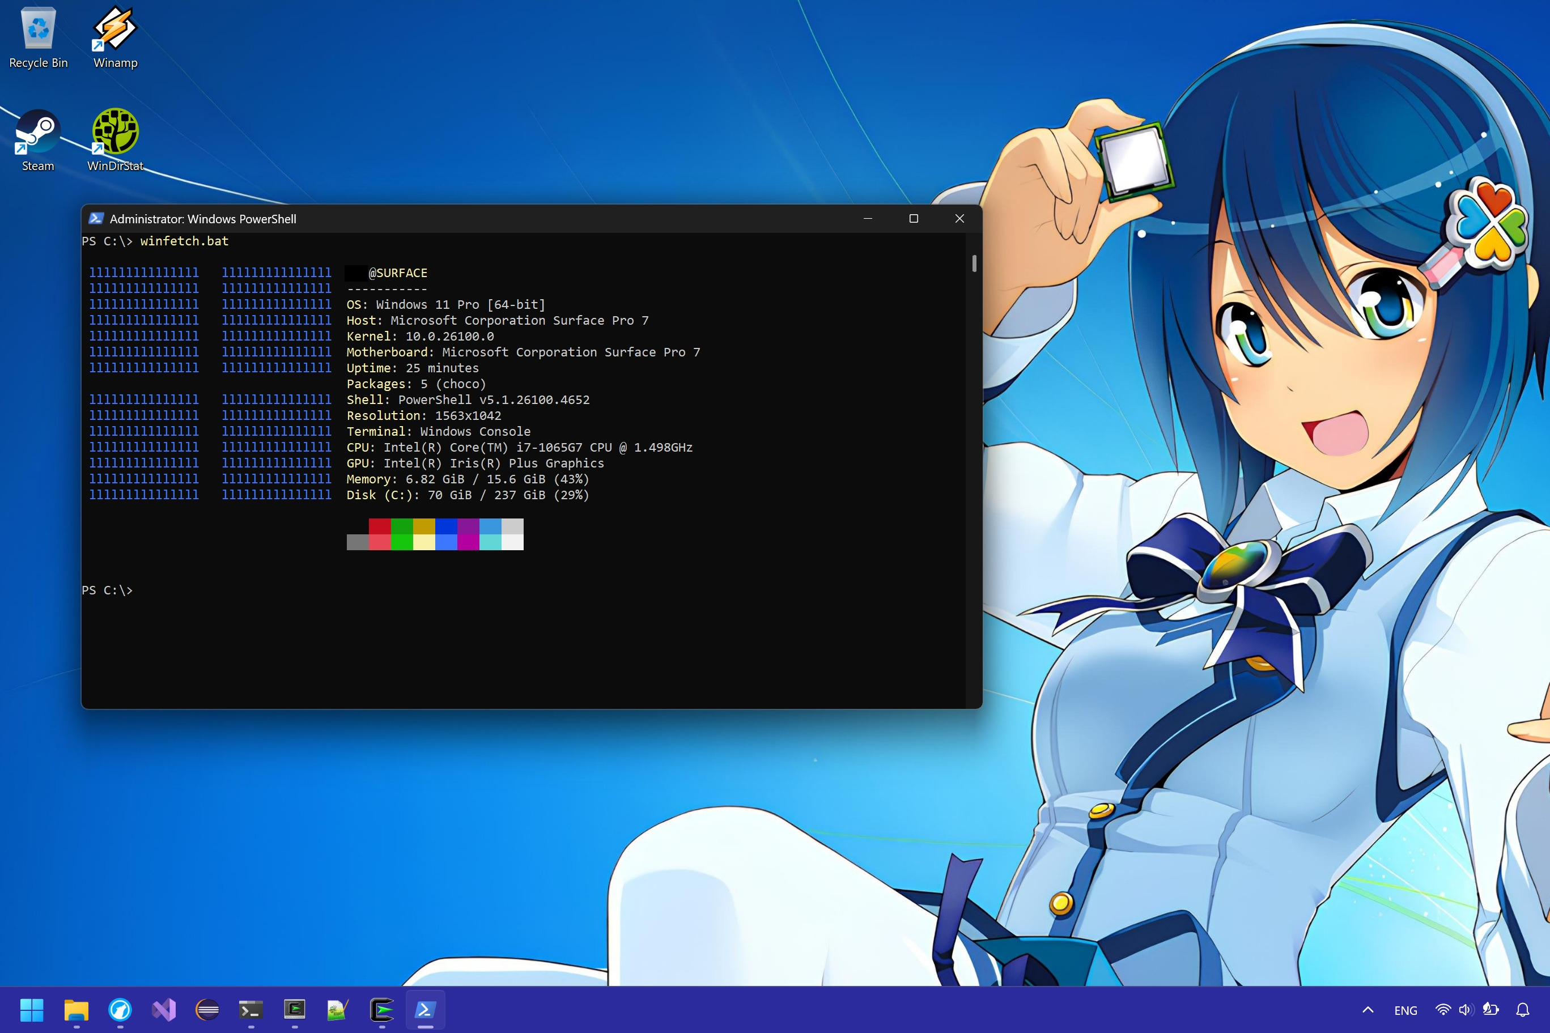Click the active PowerShell taskbar icon
Viewport: 1550px width, 1033px height.
click(425, 1009)
